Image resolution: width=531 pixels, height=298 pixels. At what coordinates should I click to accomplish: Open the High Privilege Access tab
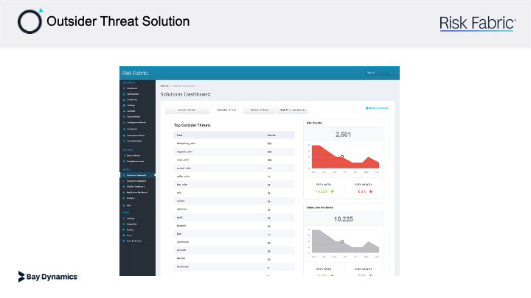293,110
